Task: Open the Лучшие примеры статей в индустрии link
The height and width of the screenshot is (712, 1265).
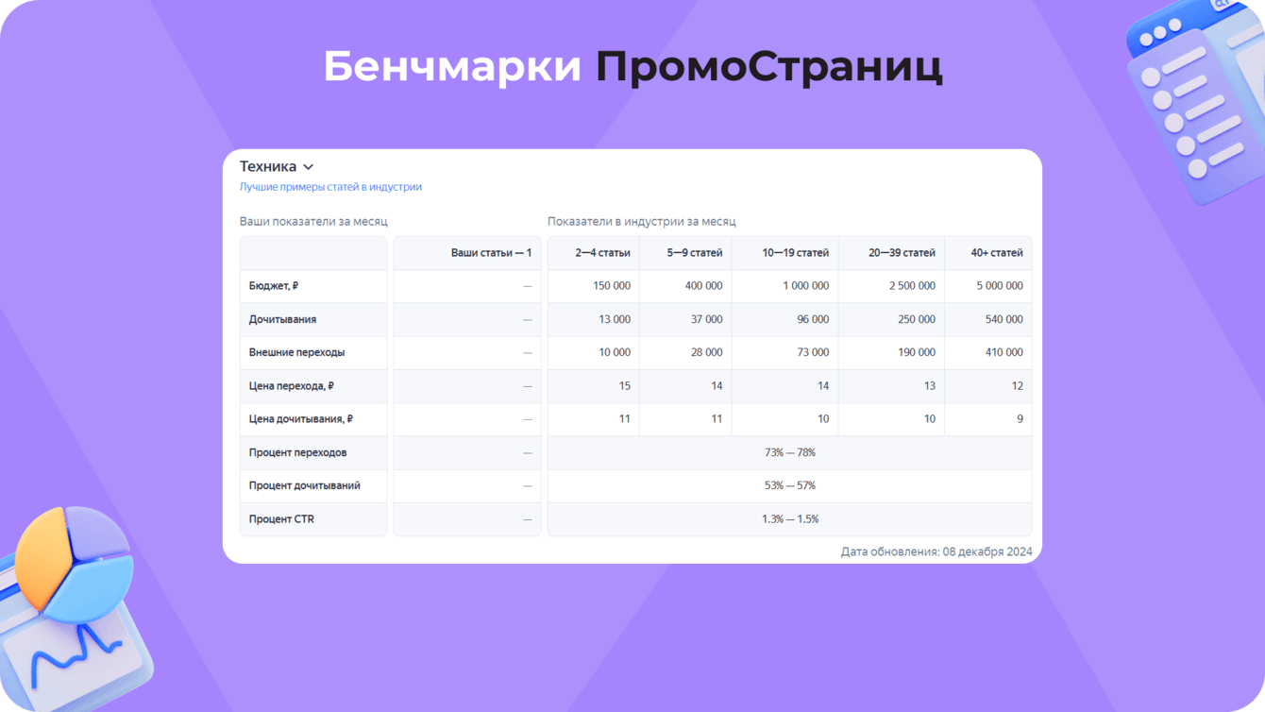Action: [x=330, y=187]
